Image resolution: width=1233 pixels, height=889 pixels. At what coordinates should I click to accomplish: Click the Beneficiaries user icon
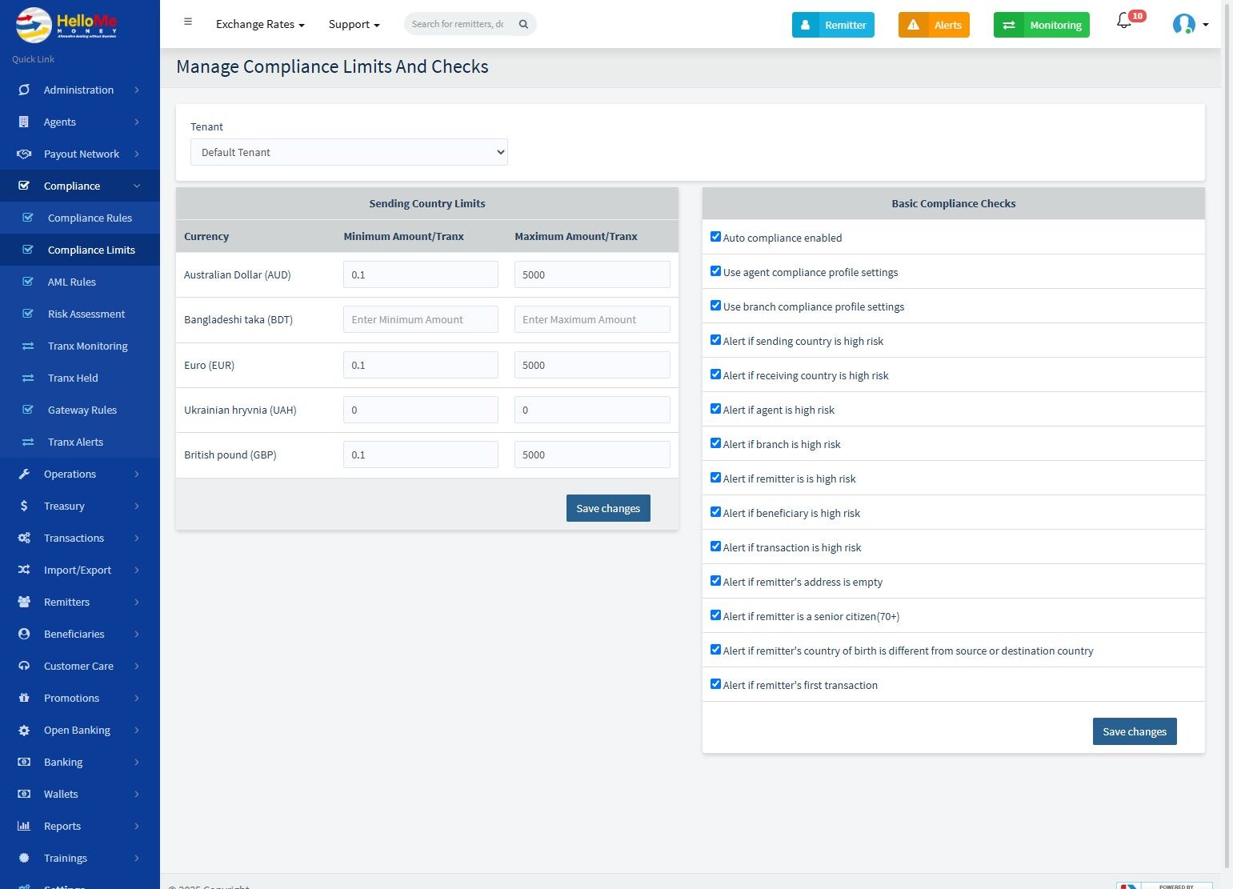pyautogui.click(x=24, y=634)
